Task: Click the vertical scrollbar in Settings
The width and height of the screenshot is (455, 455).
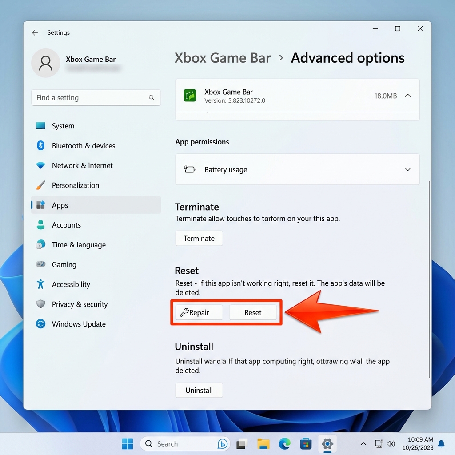Action: click(x=429, y=279)
